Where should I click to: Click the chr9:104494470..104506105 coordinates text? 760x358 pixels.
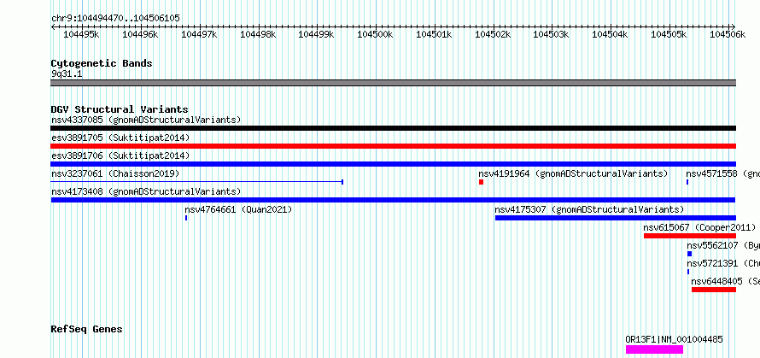[115, 19]
